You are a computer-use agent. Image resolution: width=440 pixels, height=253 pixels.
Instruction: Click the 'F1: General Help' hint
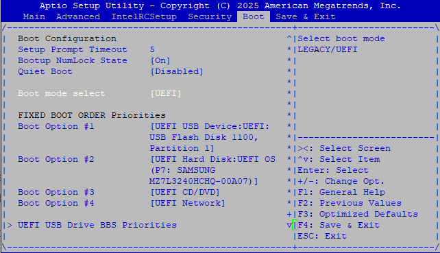point(341,192)
